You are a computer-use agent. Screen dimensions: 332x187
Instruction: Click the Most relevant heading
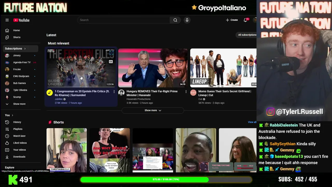click(59, 43)
